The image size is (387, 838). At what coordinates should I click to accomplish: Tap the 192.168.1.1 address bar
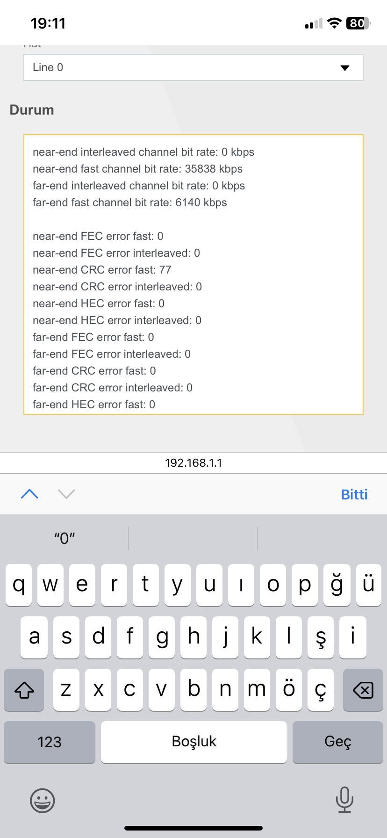tap(193, 463)
